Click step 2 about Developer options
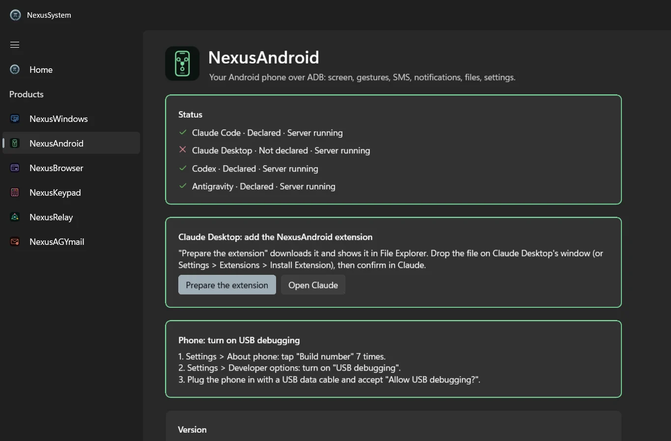Image resolution: width=671 pixels, height=441 pixels. (x=289, y=368)
